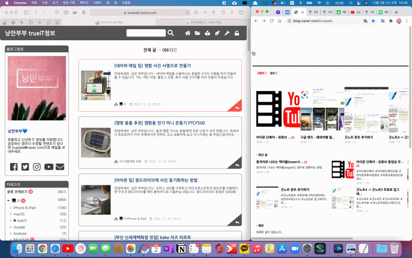Image resolution: width=412 pixels, height=258 pixels.
Task: Click the Safari share button
Action: [223, 12]
